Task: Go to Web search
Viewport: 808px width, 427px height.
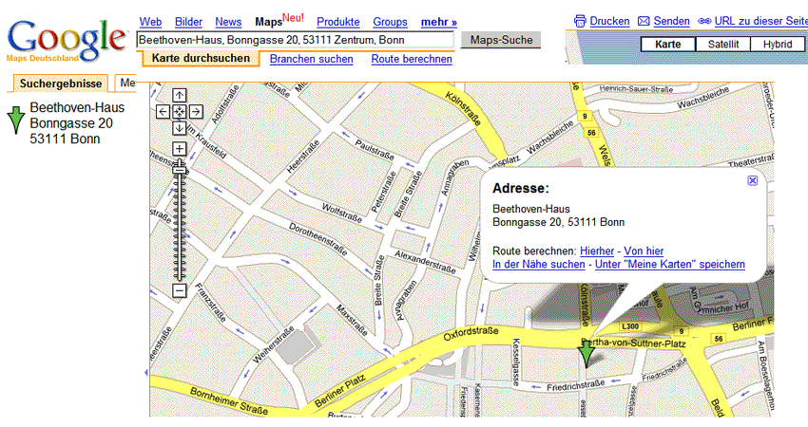Action: (x=150, y=22)
